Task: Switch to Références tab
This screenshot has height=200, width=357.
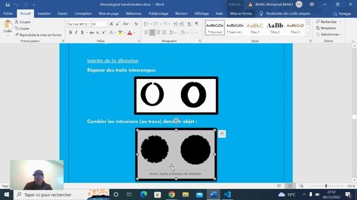Action: [134, 13]
